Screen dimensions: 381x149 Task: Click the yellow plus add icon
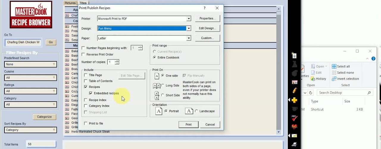click(x=294, y=100)
